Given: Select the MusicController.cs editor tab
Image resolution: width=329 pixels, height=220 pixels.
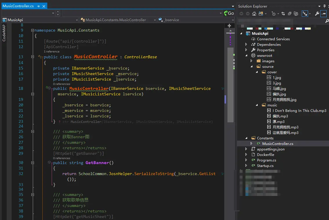Looking at the screenshot, I should 18,6.
